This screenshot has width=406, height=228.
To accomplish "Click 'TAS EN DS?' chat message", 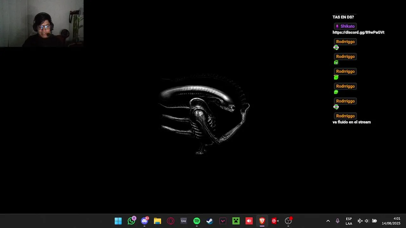I will tap(343, 17).
